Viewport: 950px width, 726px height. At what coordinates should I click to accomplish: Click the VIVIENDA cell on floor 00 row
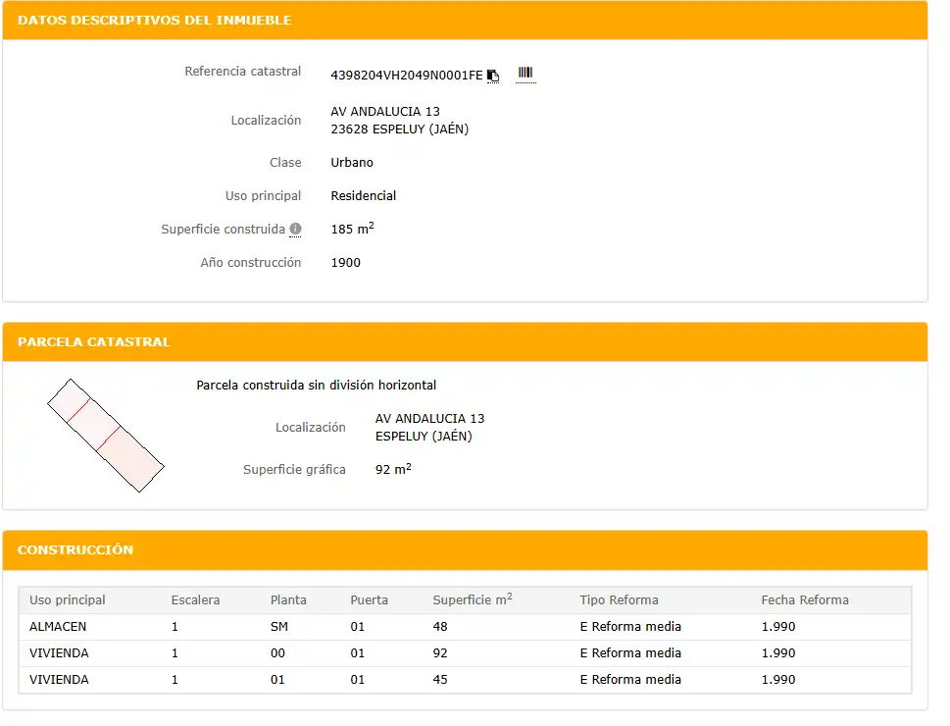pos(59,653)
